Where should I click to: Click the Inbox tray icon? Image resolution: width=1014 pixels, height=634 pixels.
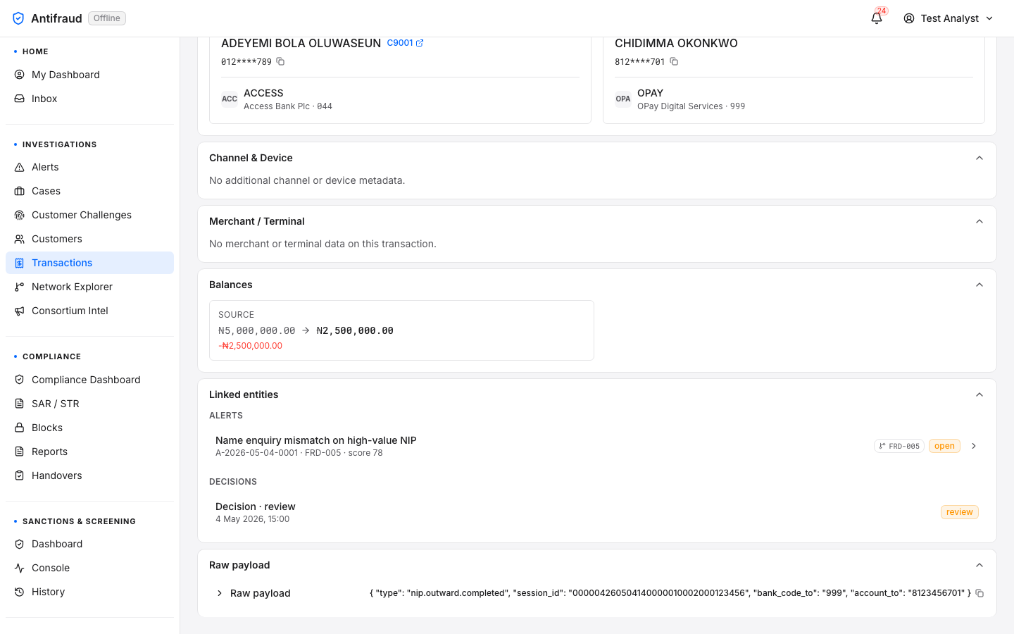tap(20, 99)
